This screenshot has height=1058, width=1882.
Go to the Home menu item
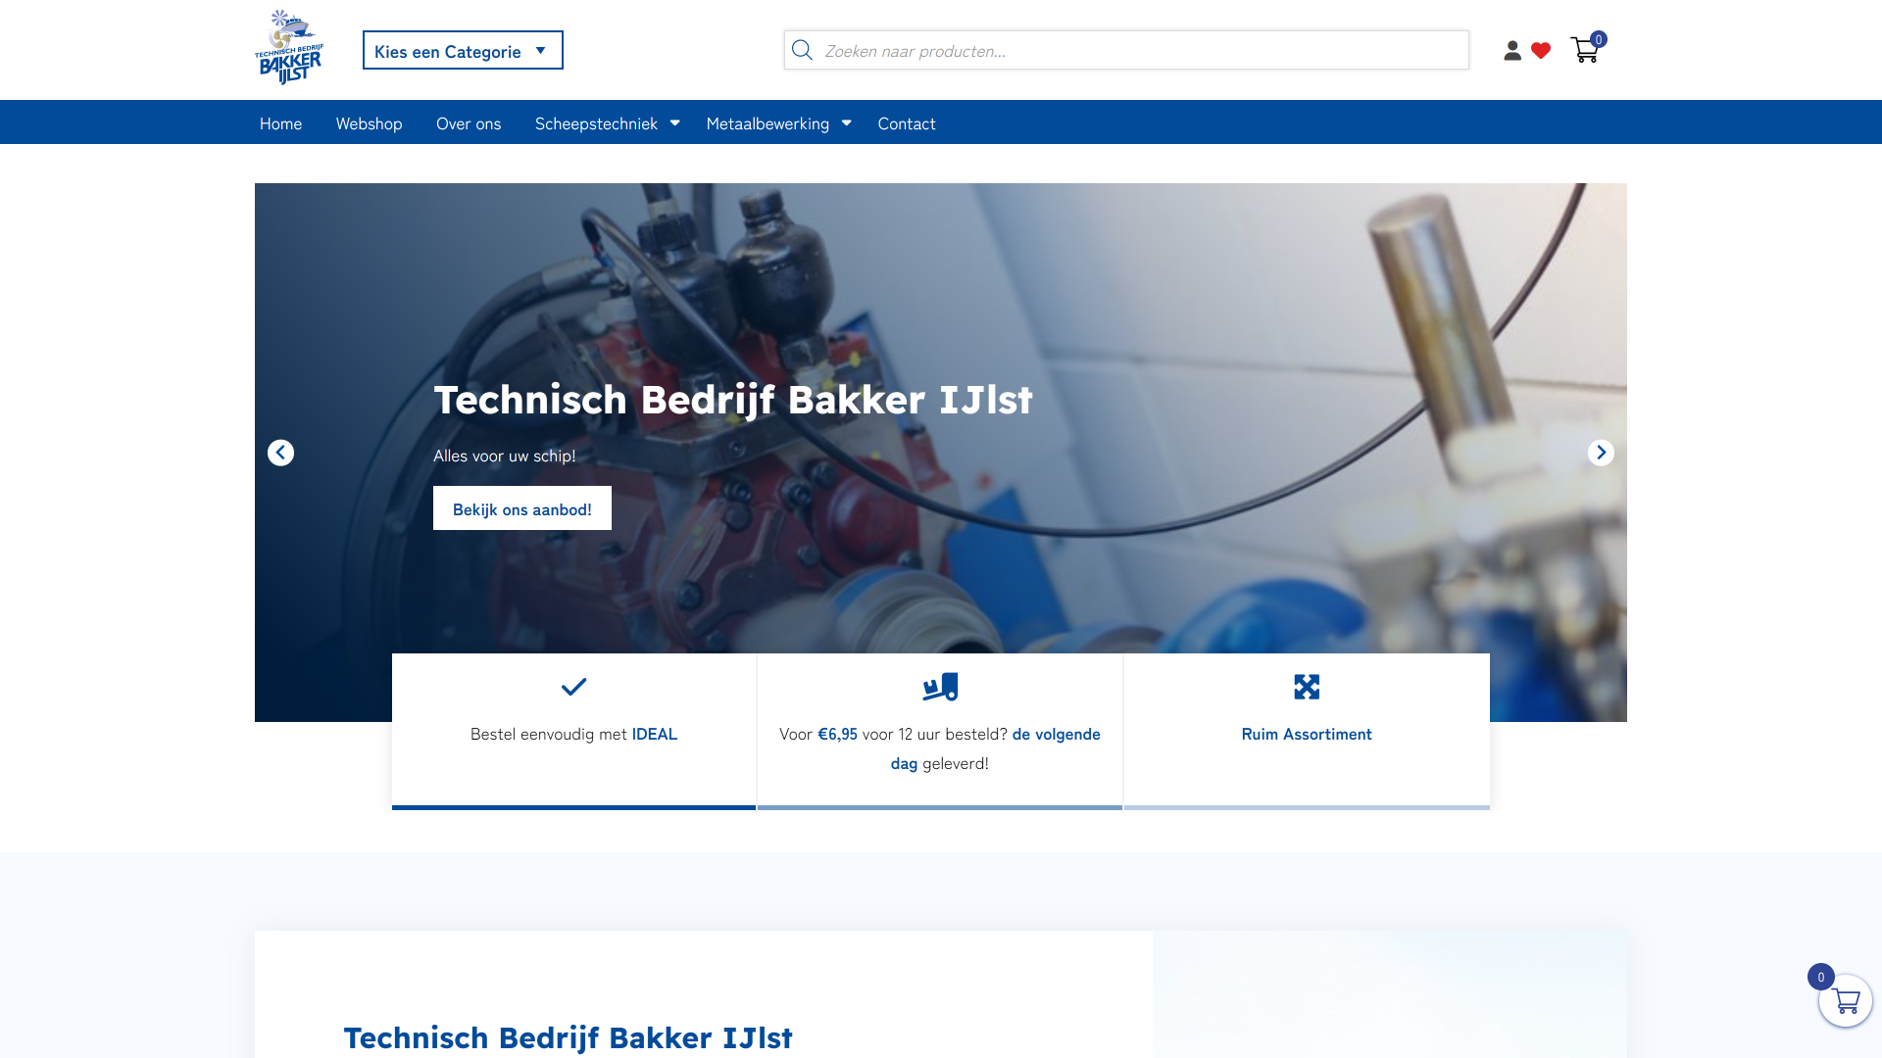[x=280, y=123]
